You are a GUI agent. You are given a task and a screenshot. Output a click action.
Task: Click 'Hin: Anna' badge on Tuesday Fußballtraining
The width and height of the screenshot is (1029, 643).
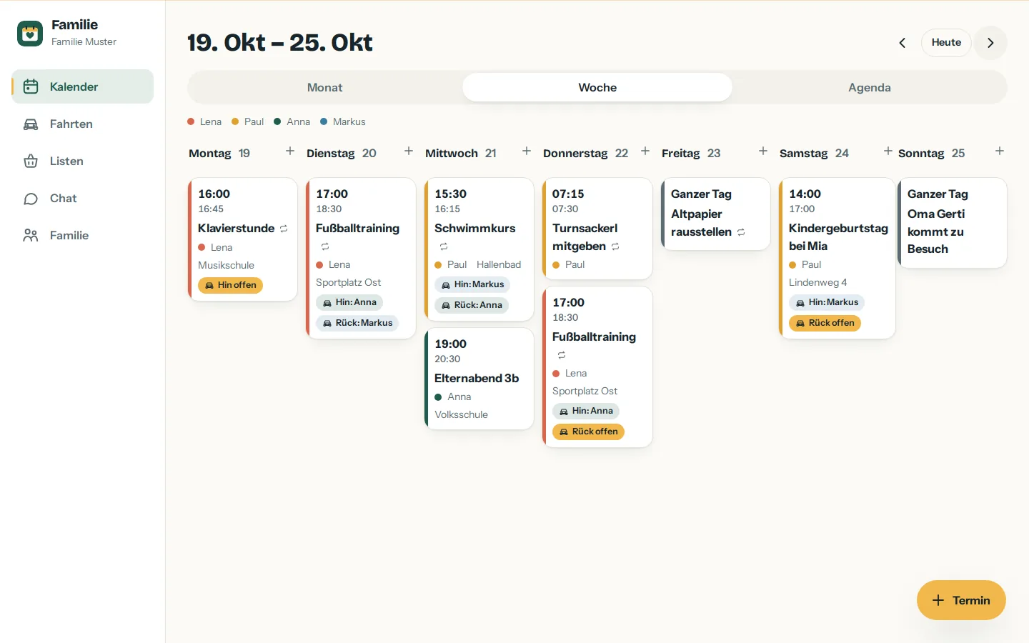(x=349, y=302)
